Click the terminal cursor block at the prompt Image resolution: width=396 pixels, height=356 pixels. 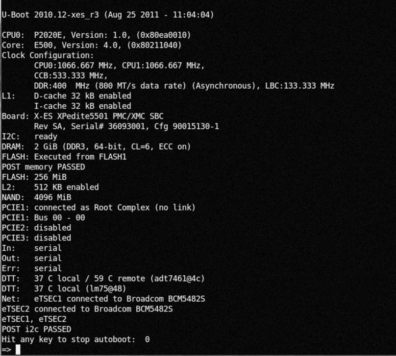tap(18, 349)
